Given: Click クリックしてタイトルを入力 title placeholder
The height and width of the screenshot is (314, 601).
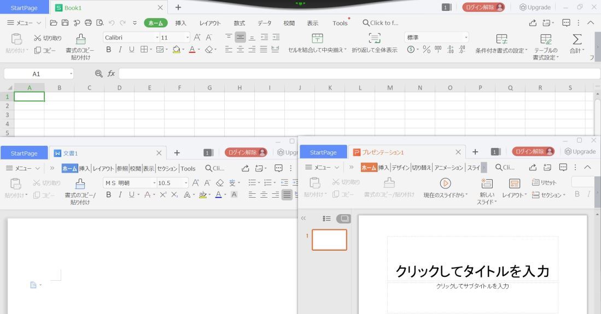Looking at the screenshot, I should tap(472, 271).
